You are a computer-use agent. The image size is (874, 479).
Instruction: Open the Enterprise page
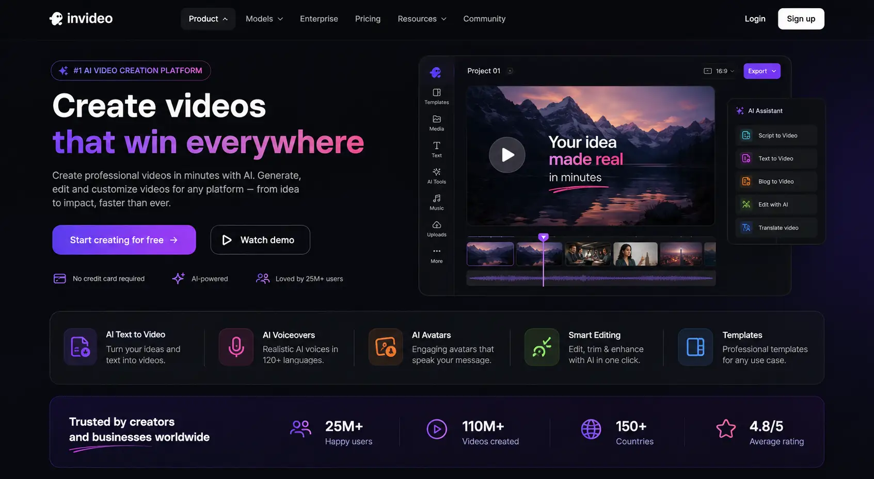[x=319, y=19]
